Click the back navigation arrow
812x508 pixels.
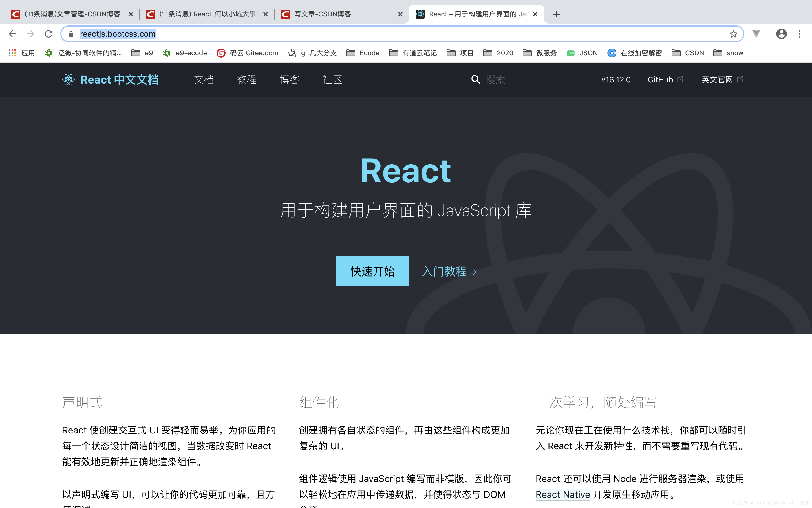click(12, 34)
